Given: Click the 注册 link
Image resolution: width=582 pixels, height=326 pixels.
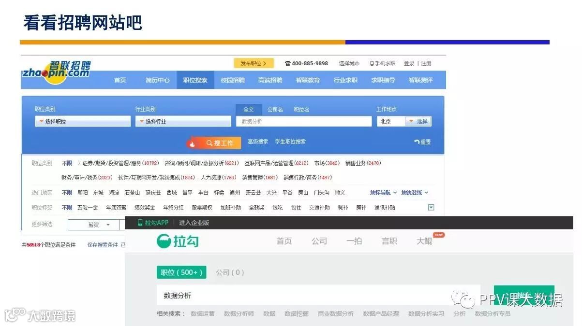Looking at the screenshot, I should [426, 63].
